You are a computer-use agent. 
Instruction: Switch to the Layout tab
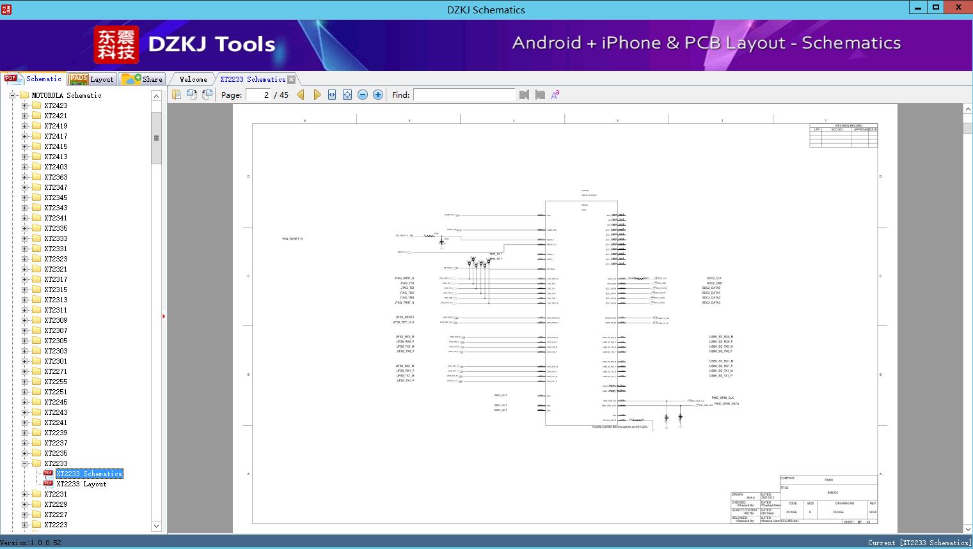(91, 79)
